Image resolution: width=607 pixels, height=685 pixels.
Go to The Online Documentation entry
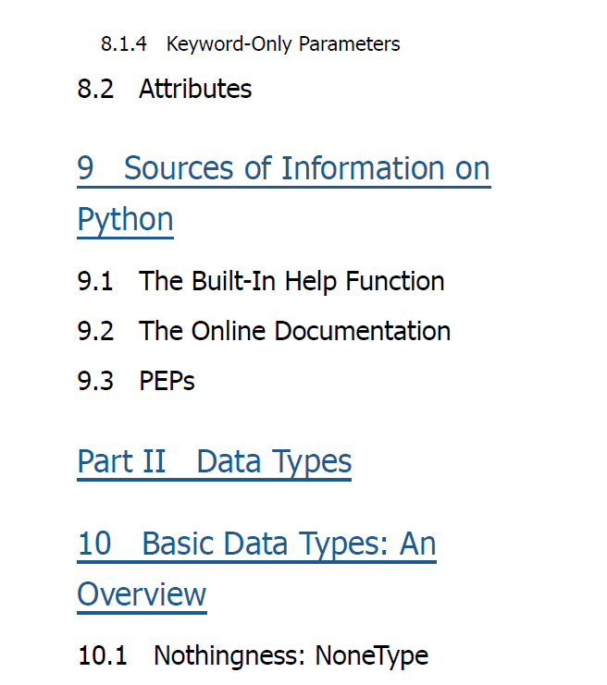pos(295,331)
